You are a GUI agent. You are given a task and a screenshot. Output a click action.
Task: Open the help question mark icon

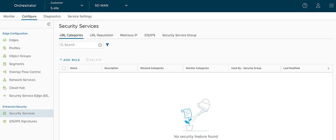coord(305,6)
